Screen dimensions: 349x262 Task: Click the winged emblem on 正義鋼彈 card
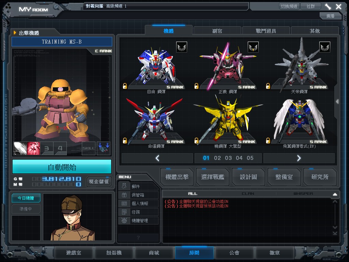click(253, 47)
